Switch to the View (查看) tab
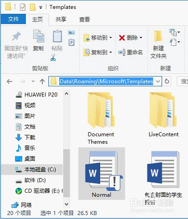Viewport: 188px width, 219px height. click(84, 19)
